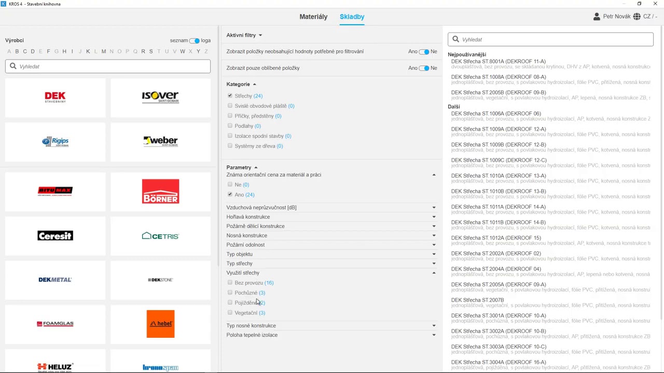
Task: Select the DEKSTONE manufacturer logo
Action: click(x=160, y=280)
